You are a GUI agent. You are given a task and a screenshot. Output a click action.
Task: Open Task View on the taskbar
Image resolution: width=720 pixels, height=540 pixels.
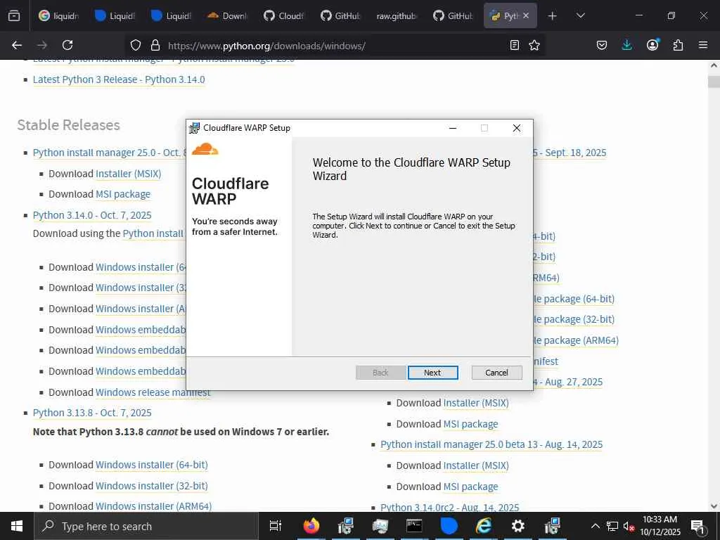[x=276, y=526]
